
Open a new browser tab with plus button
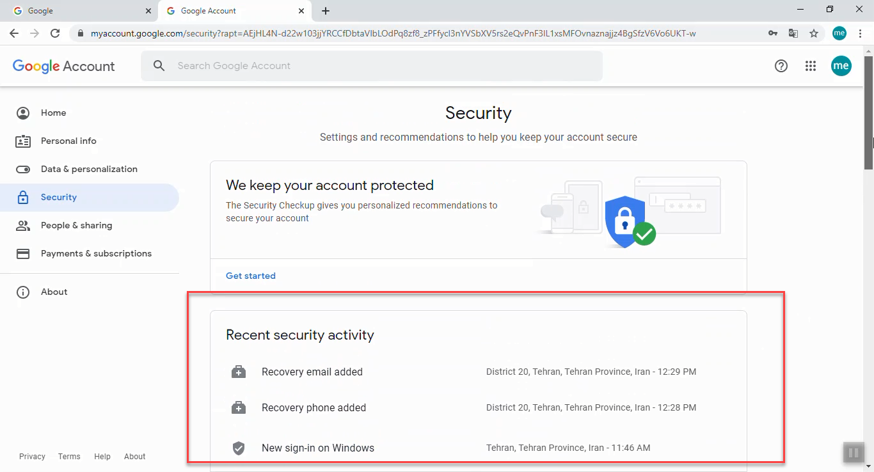[326, 11]
